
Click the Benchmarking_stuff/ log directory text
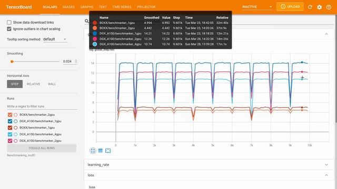coord(21,155)
